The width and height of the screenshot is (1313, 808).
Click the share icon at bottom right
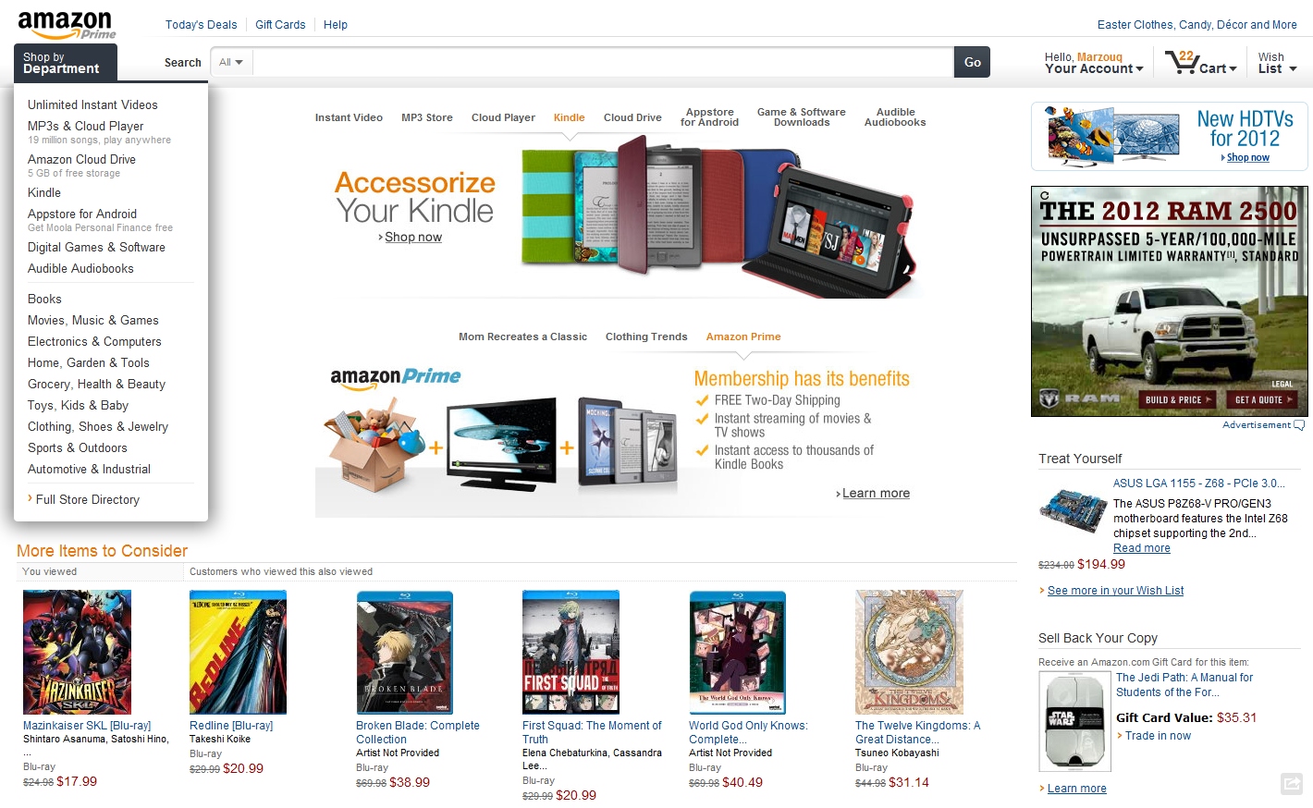click(1292, 784)
